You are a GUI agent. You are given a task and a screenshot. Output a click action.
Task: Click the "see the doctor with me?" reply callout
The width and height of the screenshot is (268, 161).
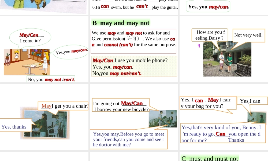[x=128, y=139]
